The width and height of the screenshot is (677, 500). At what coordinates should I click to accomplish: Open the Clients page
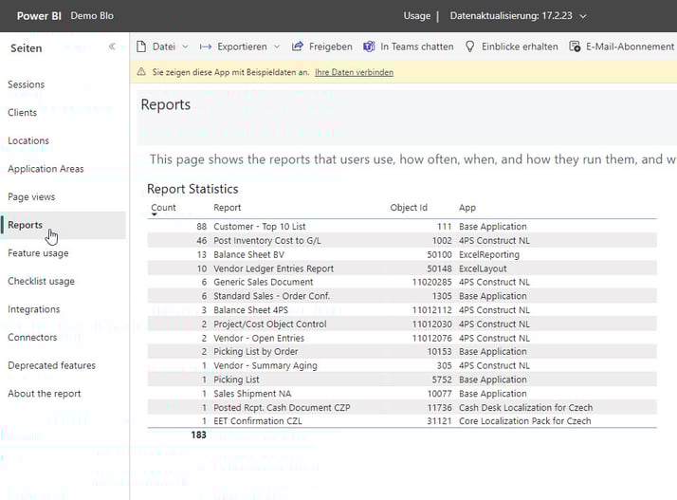(x=22, y=112)
